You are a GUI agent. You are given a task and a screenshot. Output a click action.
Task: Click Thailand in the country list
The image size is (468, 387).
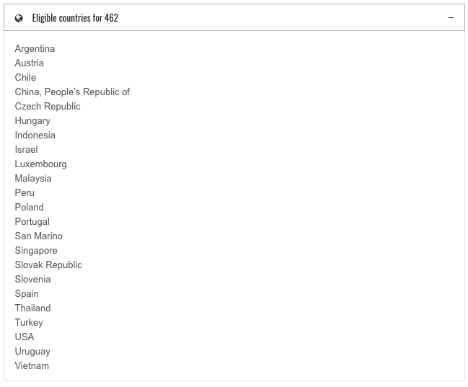point(33,308)
